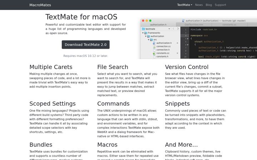Switch to OakTextView.mm tab in screenshot

pyautogui.click(x=194, y=25)
